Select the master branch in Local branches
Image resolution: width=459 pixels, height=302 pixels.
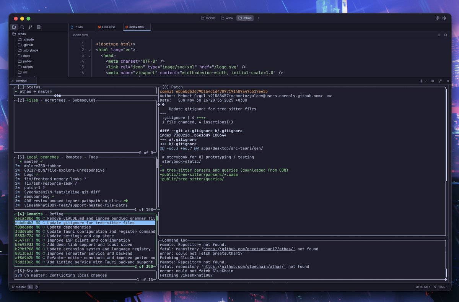click(85, 161)
